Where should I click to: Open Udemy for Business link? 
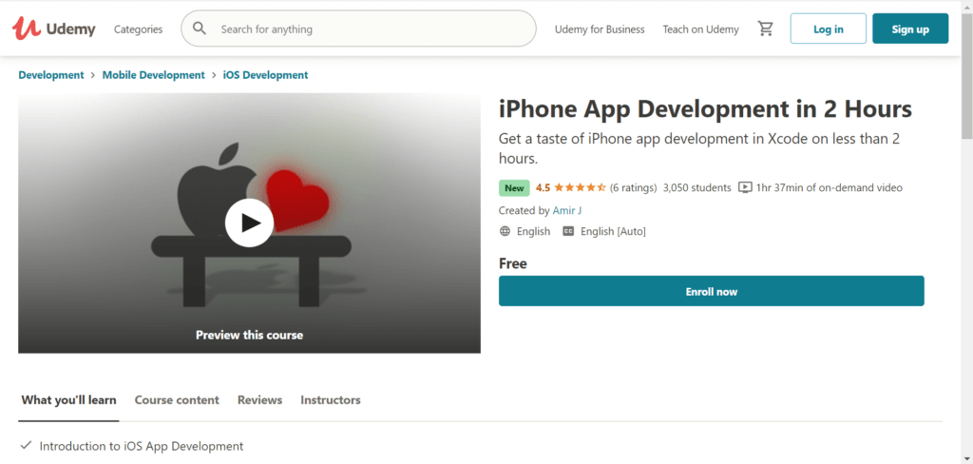pos(600,29)
